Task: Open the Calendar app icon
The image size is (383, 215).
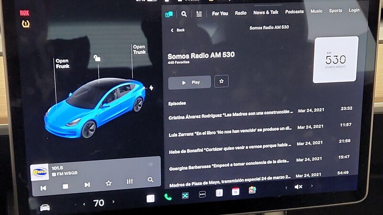Action: (x=236, y=192)
